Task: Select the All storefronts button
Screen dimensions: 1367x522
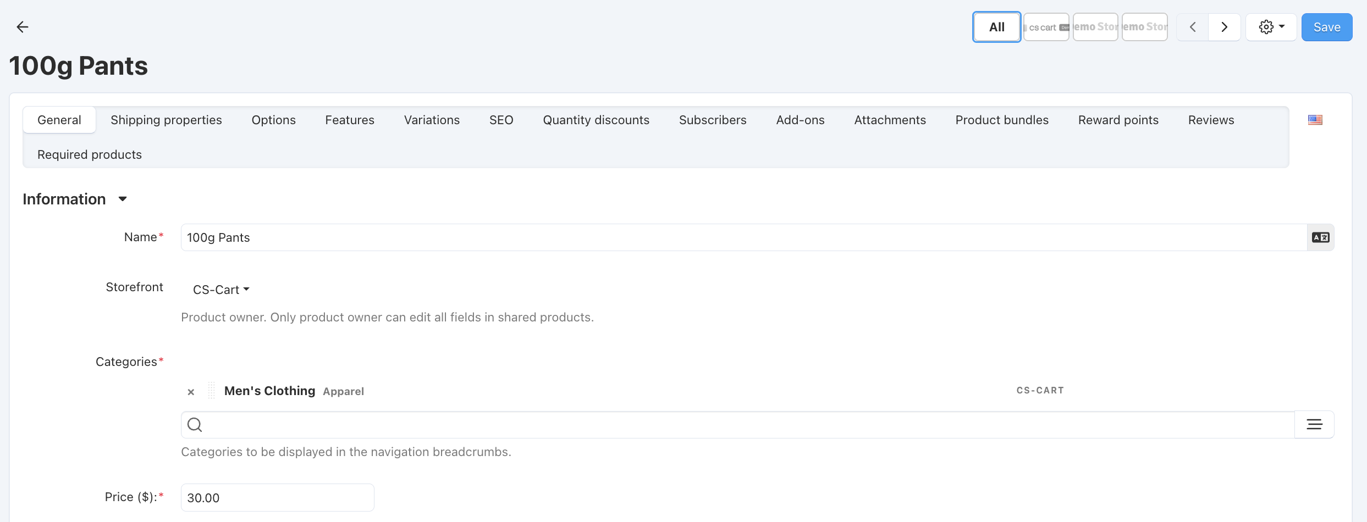Action: point(997,27)
